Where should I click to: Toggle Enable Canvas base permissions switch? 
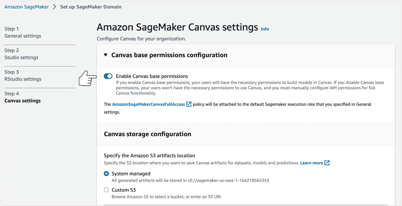tap(108, 76)
